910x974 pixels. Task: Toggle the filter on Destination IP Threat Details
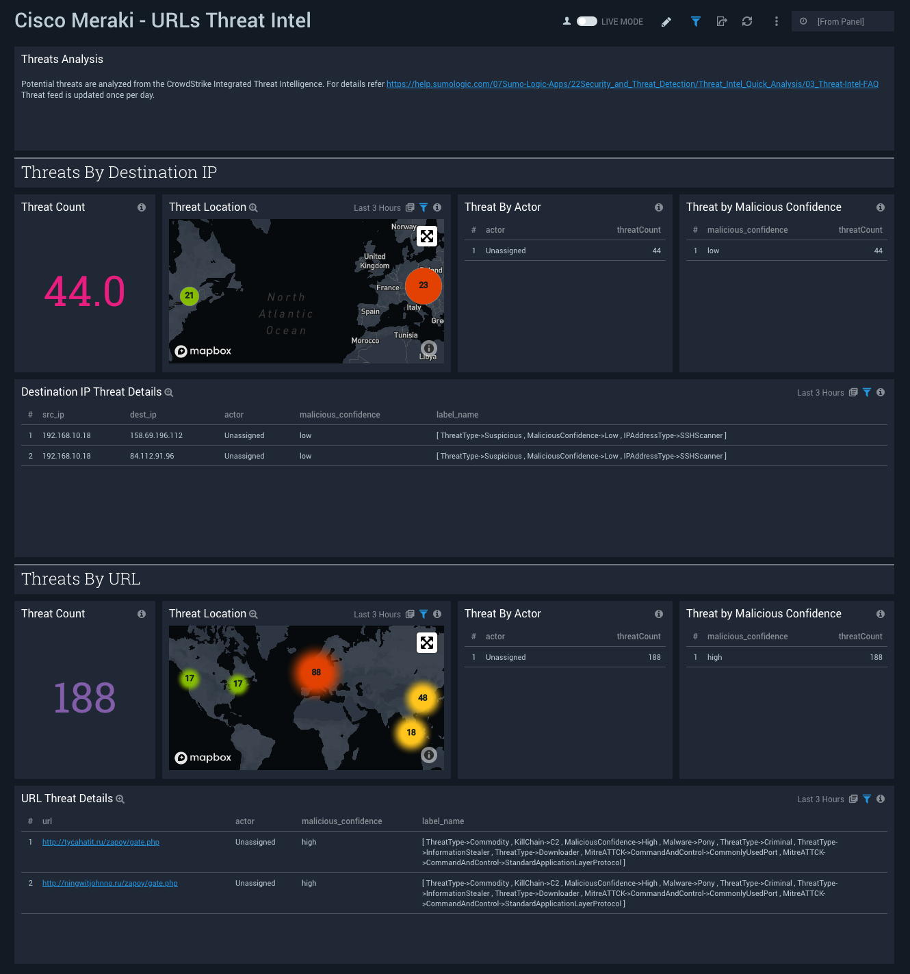[867, 392]
